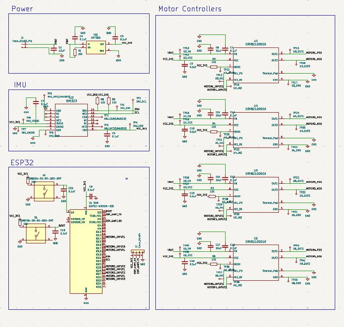Select capacitor C5 below IMU VDD

(107, 135)
